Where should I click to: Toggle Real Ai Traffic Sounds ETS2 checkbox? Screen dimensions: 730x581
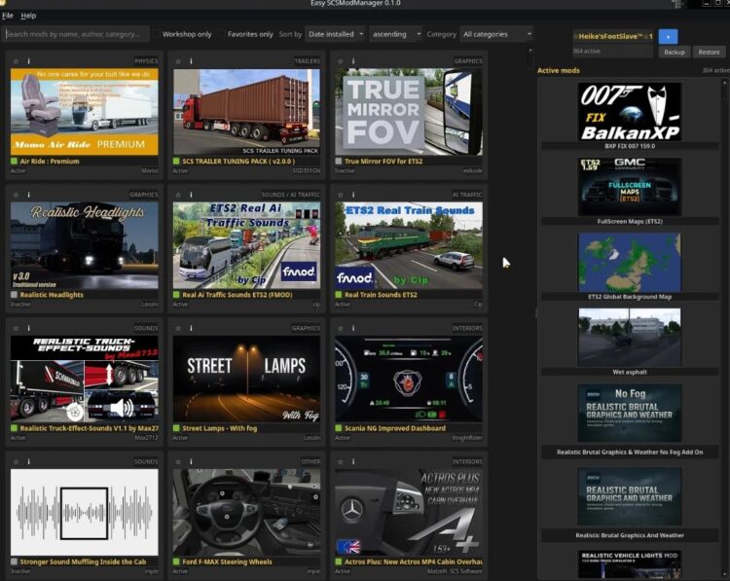(x=176, y=295)
